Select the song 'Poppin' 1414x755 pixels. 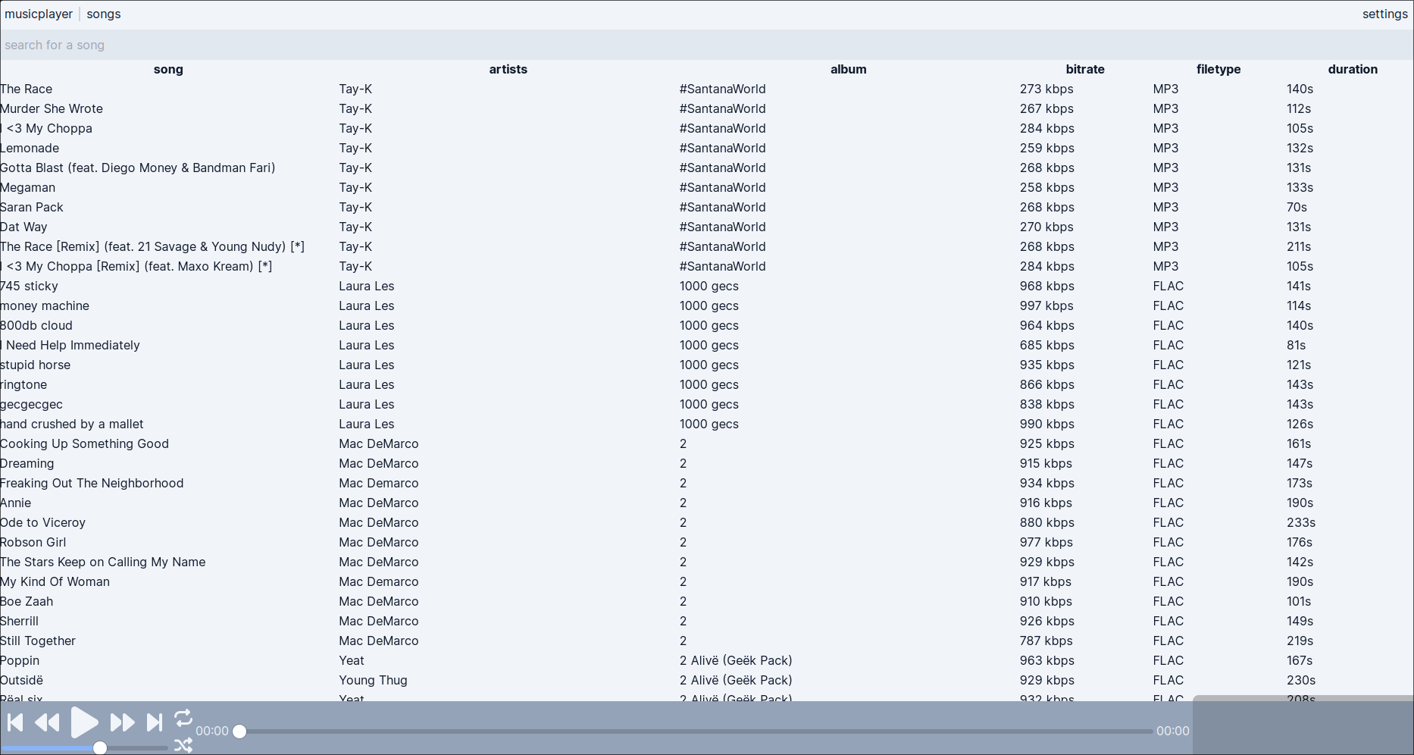point(20,660)
